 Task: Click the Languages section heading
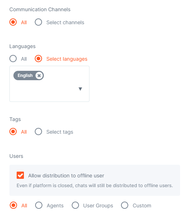tap(22, 46)
